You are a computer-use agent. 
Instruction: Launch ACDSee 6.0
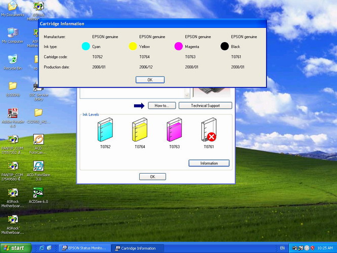click(38, 195)
